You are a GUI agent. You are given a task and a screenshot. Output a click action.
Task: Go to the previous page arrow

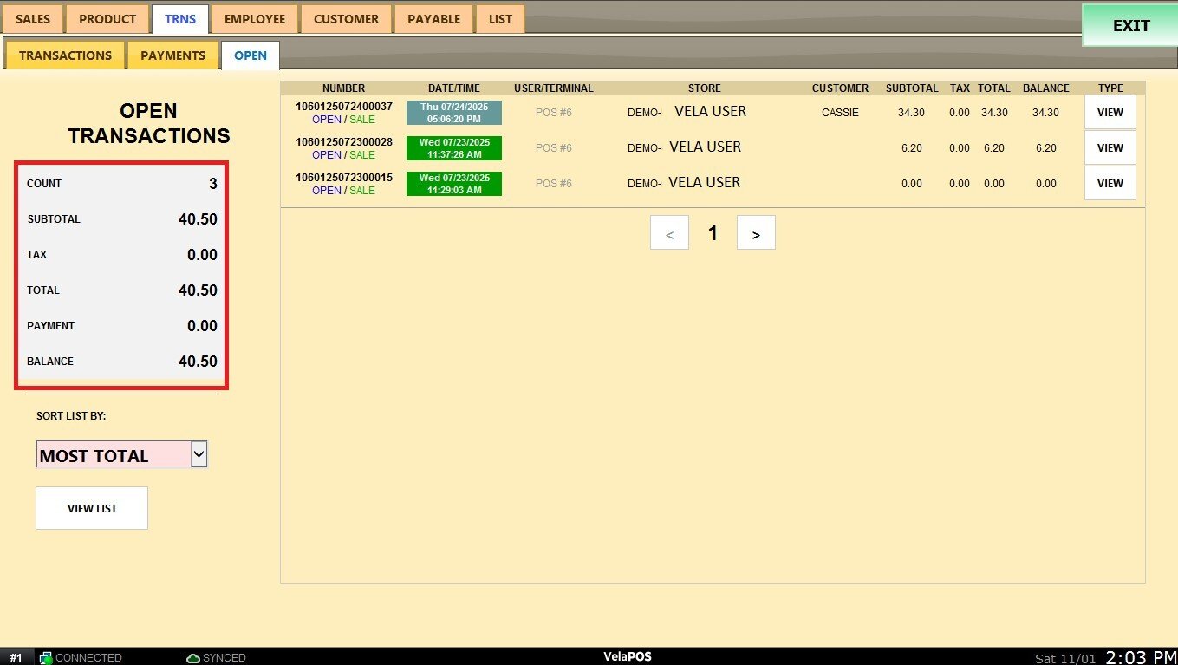[669, 233]
